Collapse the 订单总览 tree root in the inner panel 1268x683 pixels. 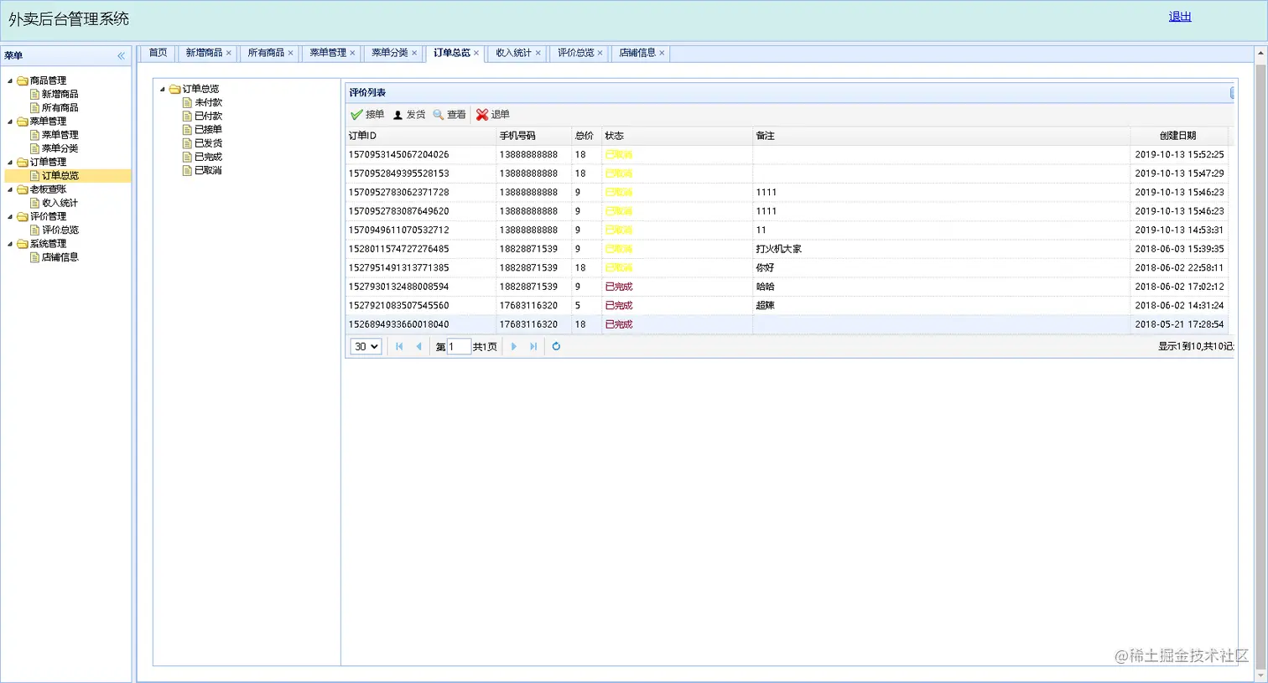pos(163,89)
